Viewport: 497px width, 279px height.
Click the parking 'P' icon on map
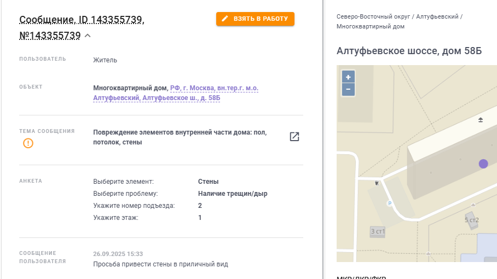pos(390,204)
